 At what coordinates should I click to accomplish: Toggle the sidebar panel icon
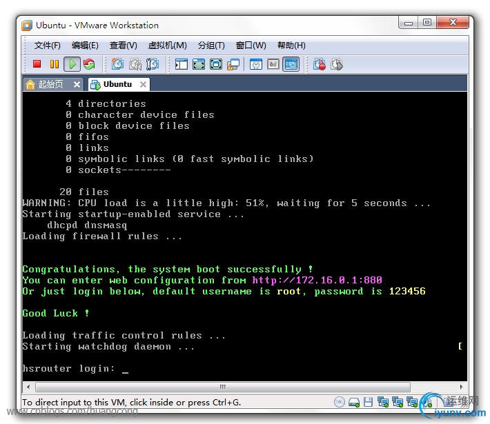coord(182,64)
